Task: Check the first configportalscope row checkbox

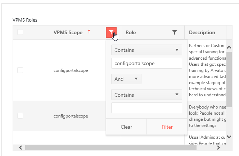Action: click(x=20, y=70)
